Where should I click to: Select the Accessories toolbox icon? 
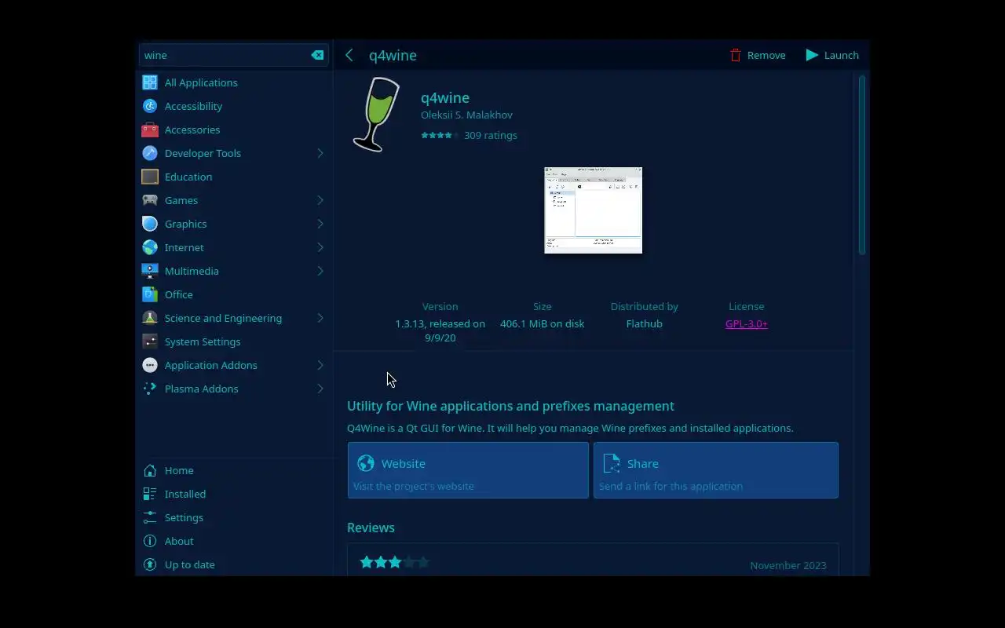(x=150, y=130)
